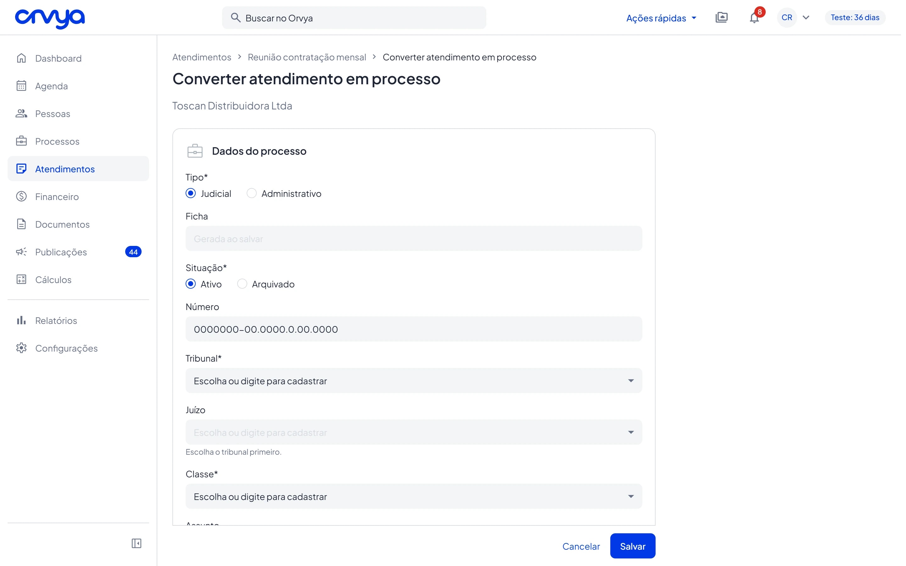
Task: Select the Arquivado situation radio
Action: 242,284
